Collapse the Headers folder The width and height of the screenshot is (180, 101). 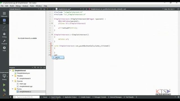13,76
